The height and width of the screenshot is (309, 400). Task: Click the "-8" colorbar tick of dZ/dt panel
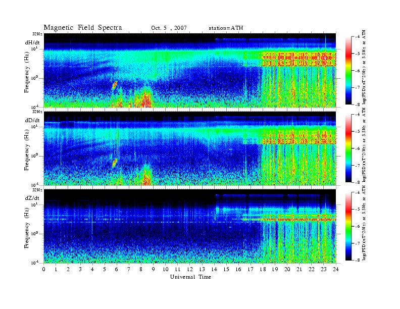[357, 260]
